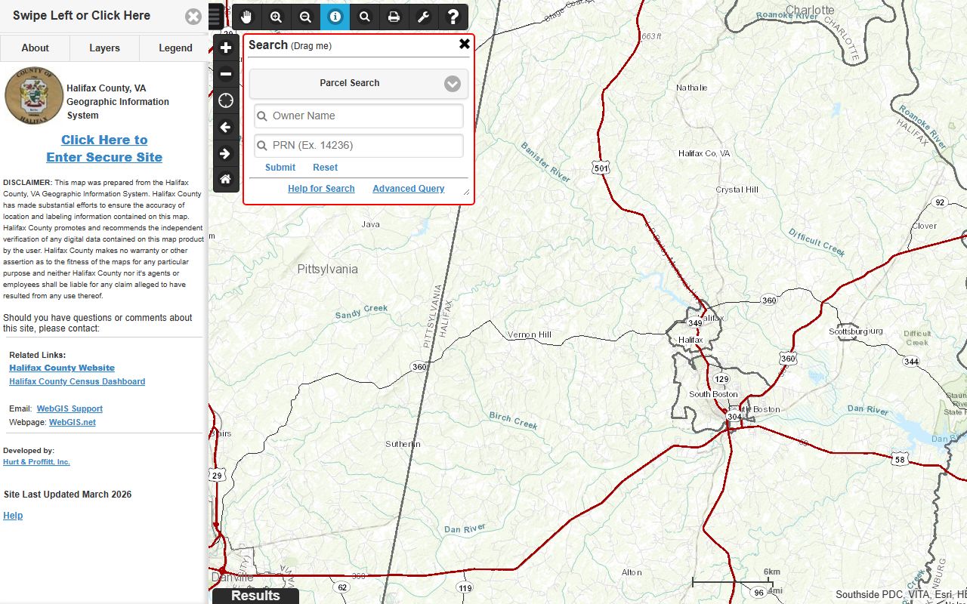Zoom out with the minus button
The width and height of the screenshot is (967, 604).
(x=226, y=74)
